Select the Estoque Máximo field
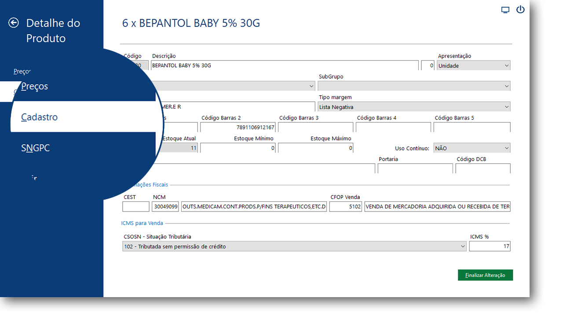This screenshot has width=563, height=316. pos(315,148)
